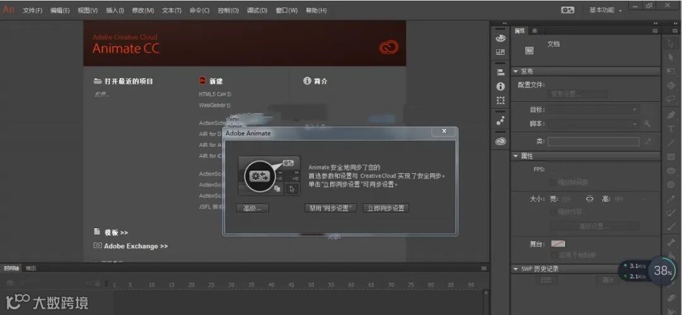Screen dimensions: 682x315
Task: Select the Oval tool
Action: point(671,171)
